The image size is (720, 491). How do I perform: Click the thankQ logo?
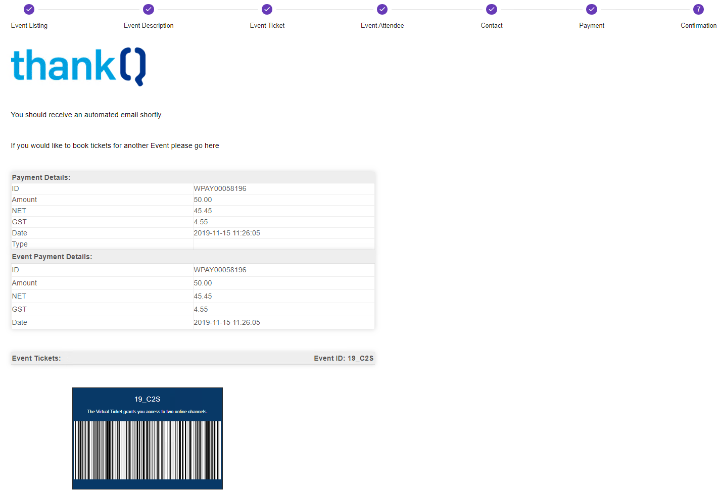pyautogui.click(x=79, y=66)
